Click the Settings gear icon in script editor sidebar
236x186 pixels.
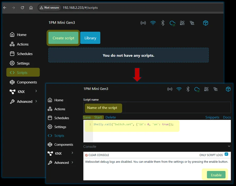pos(50,127)
